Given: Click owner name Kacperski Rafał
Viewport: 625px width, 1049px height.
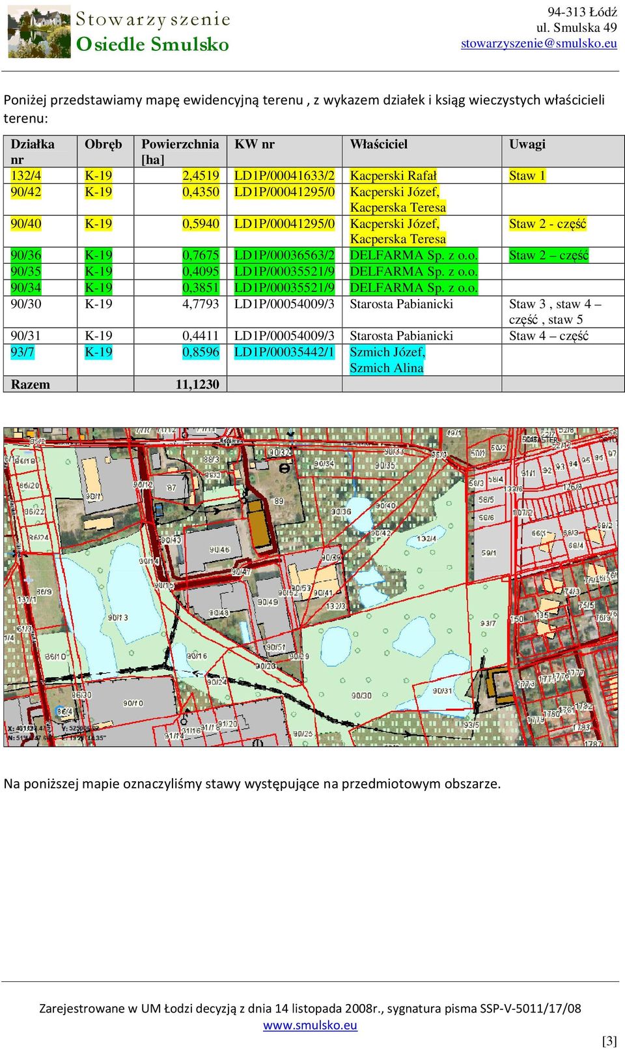Looking at the screenshot, I should click(x=393, y=175).
